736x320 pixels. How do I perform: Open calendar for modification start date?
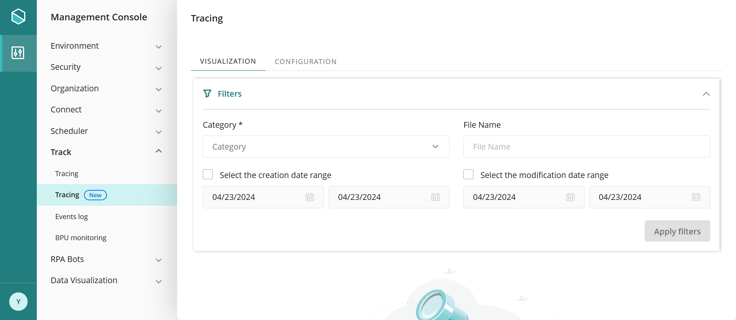[570, 197]
